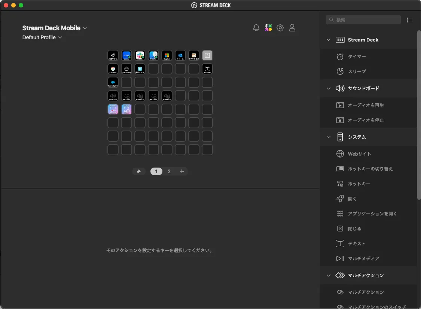Open the user account icon
Image resolution: width=421 pixels, height=309 pixels.
tap(292, 28)
